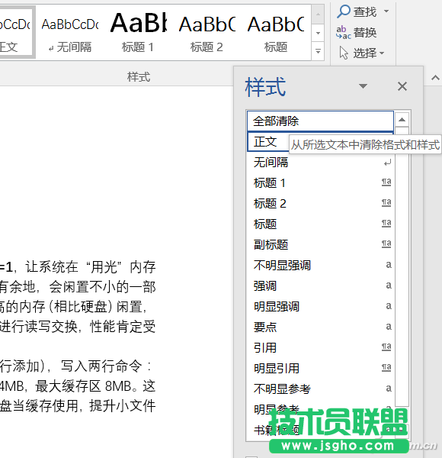The image size is (442, 458).
Task: Select 明显强调 style in the list
Action: [x=320, y=306]
